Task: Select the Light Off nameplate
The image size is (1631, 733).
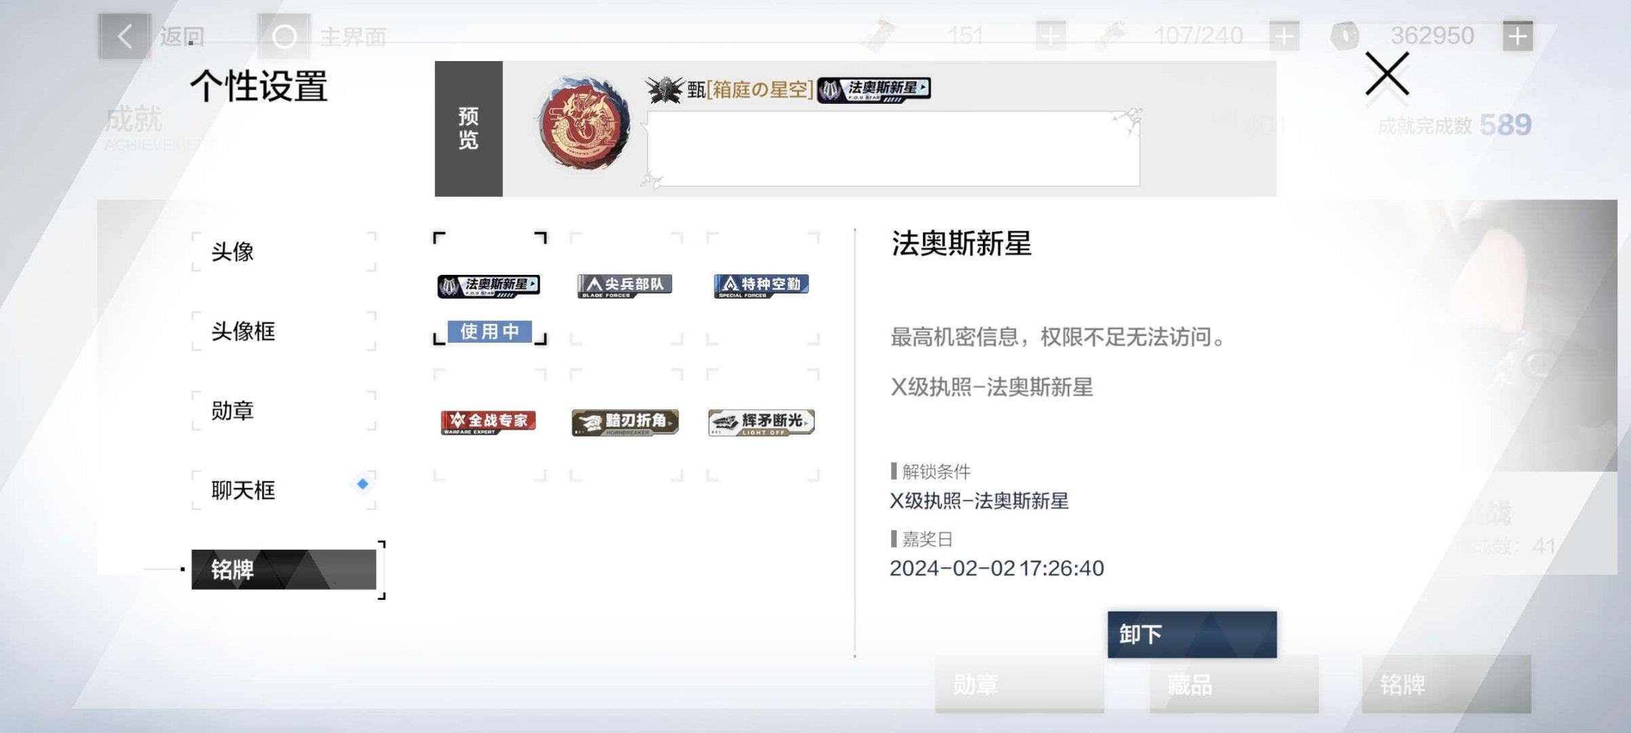Action: pyautogui.click(x=760, y=422)
